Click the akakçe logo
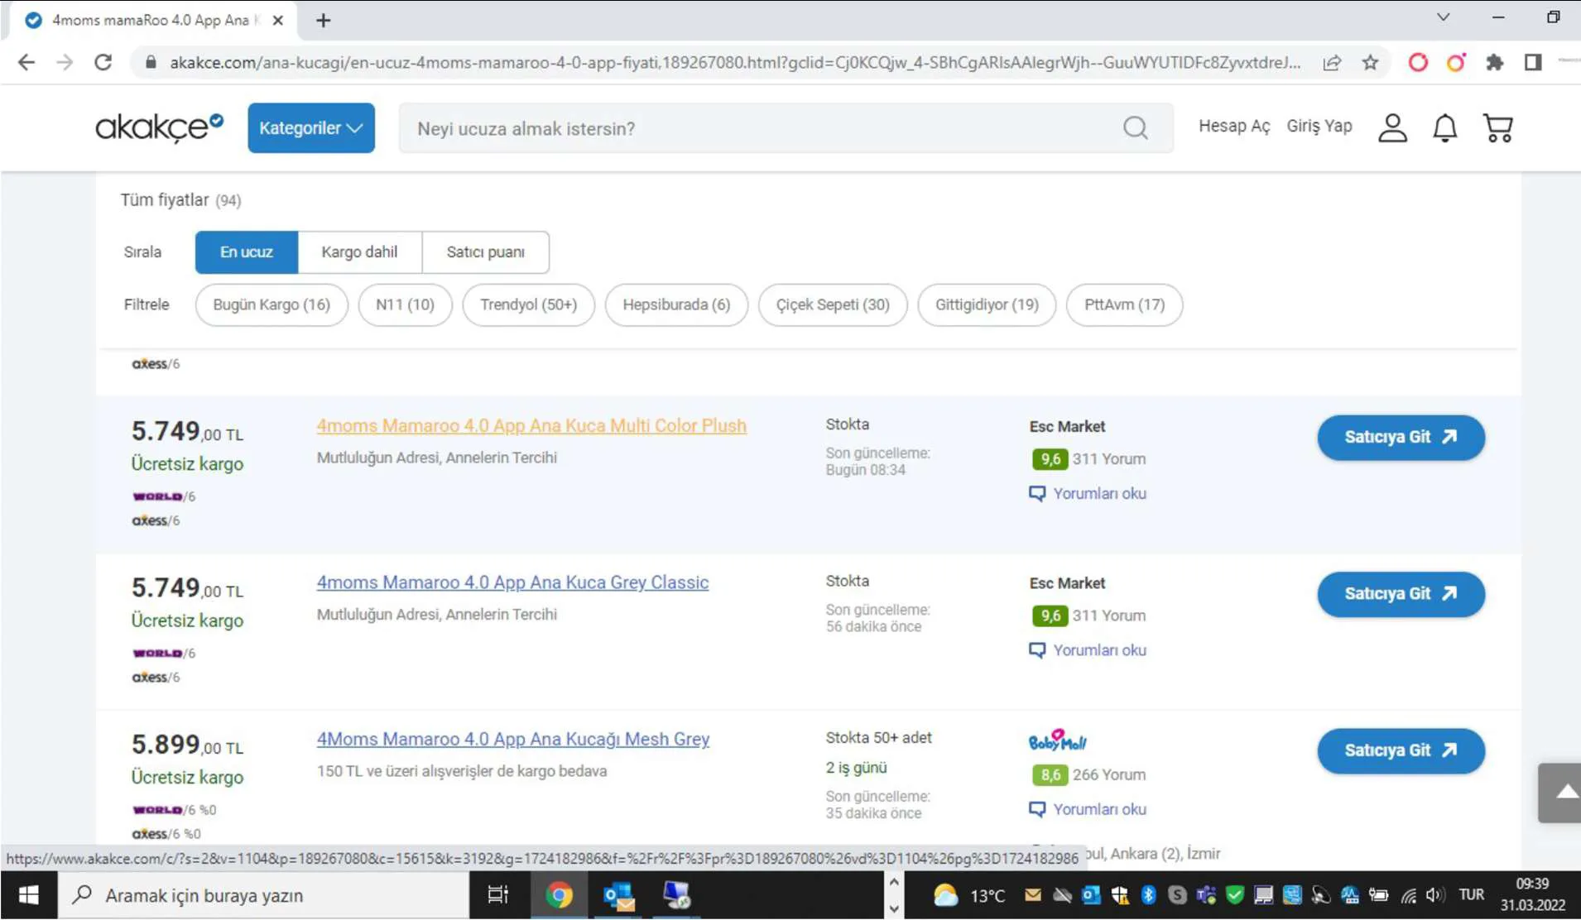The height and width of the screenshot is (920, 1581). coord(159,127)
